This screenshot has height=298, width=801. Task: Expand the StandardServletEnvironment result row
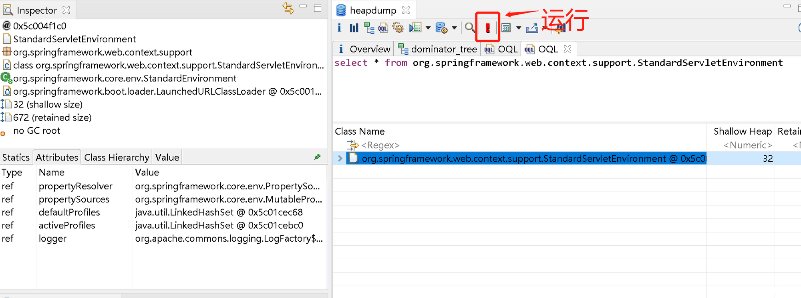pyautogui.click(x=340, y=159)
